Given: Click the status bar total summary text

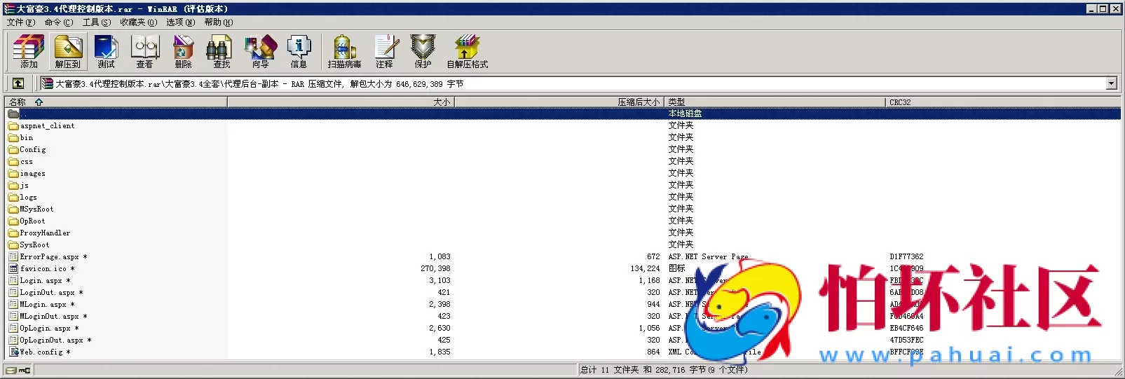Looking at the screenshot, I should pyautogui.click(x=664, y=370).
